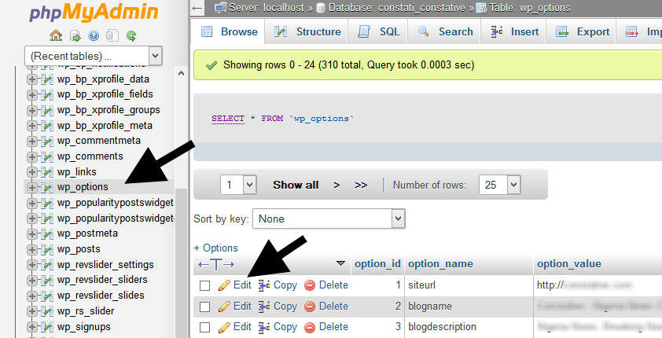Click the wp_postmeta table icon in tree
This screenshot has width=662, height=338.
pos(46,234)
